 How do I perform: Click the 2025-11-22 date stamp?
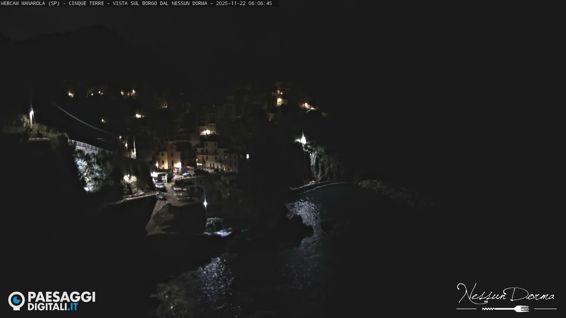pos(231,4)
